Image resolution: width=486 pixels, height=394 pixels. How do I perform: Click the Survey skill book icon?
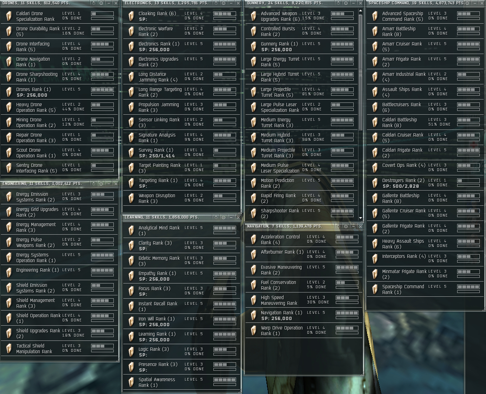coord(131,153)
